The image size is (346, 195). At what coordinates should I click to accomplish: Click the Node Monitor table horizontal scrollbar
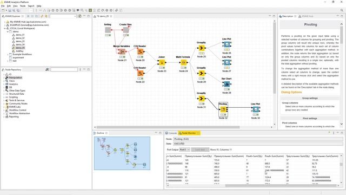281,186
